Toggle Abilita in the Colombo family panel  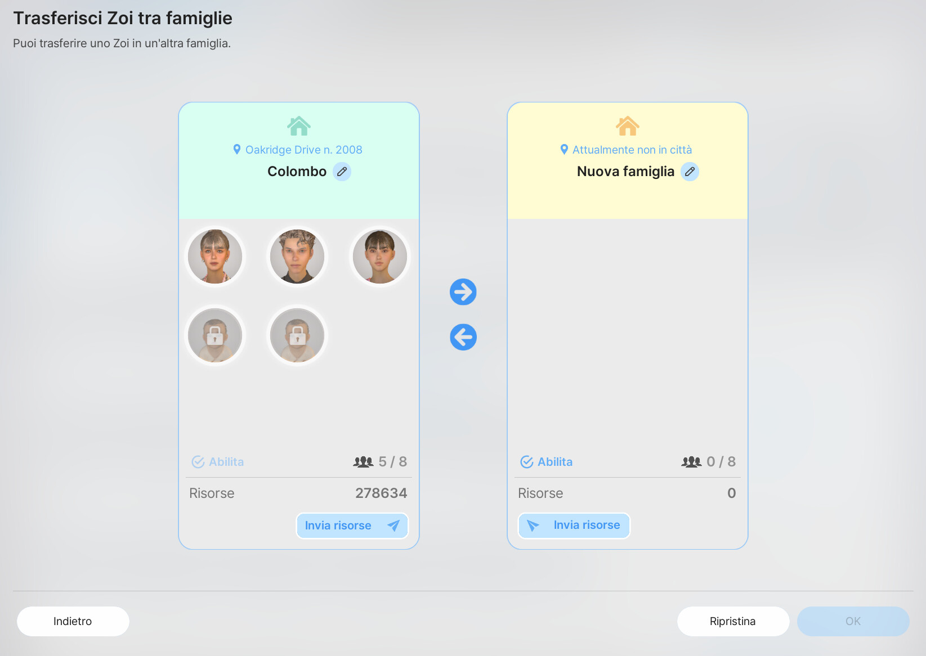[218, 462]
